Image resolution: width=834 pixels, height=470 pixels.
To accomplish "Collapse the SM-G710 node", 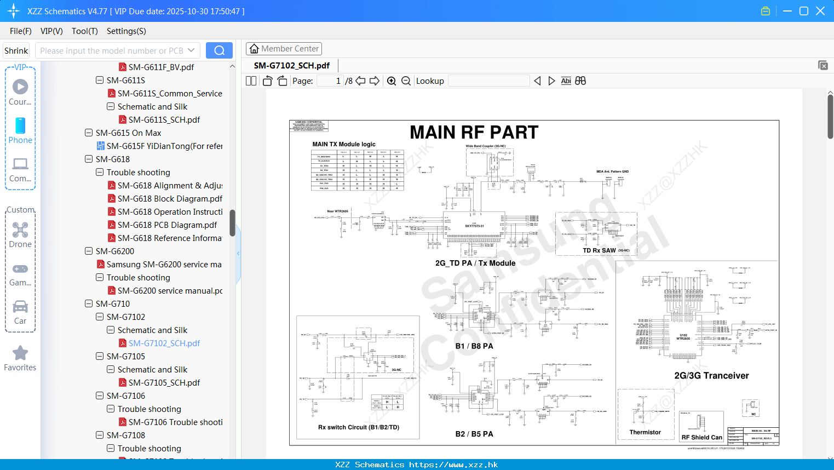I will 89,303.
